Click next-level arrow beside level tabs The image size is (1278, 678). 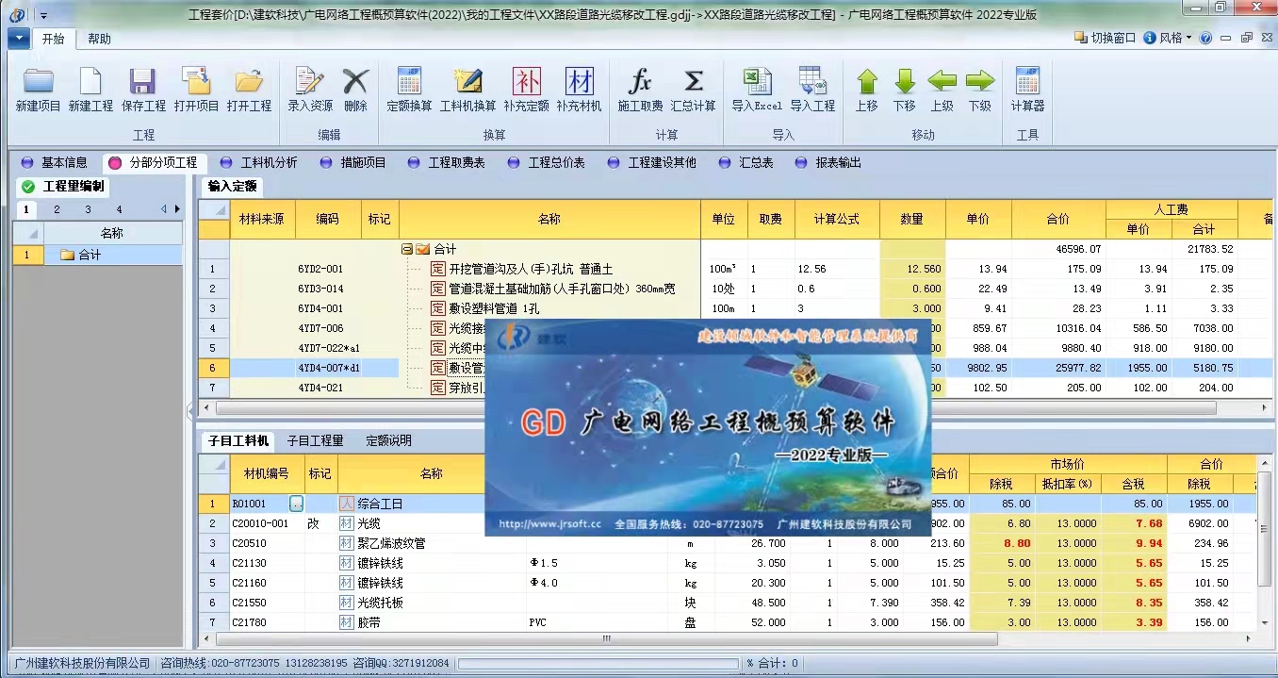pyautogui.click(x=176, y=209)
